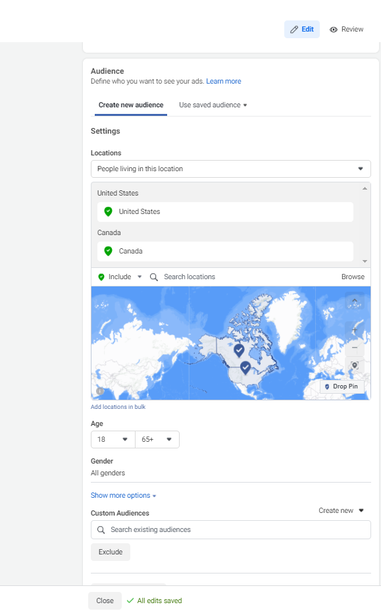Click the map zoom in plus icon
The width and height of the screenshot is (381, 613).
(x=355, y=330)
